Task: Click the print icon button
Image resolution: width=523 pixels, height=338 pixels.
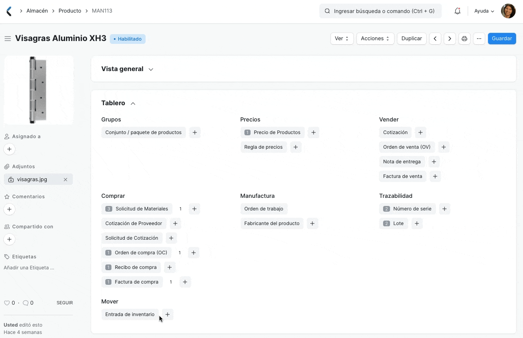Action: click(464, 39)
